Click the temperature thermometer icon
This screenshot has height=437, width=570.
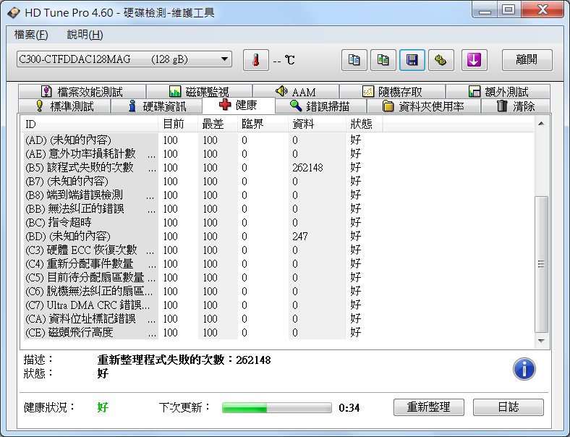tap(256, 60)
